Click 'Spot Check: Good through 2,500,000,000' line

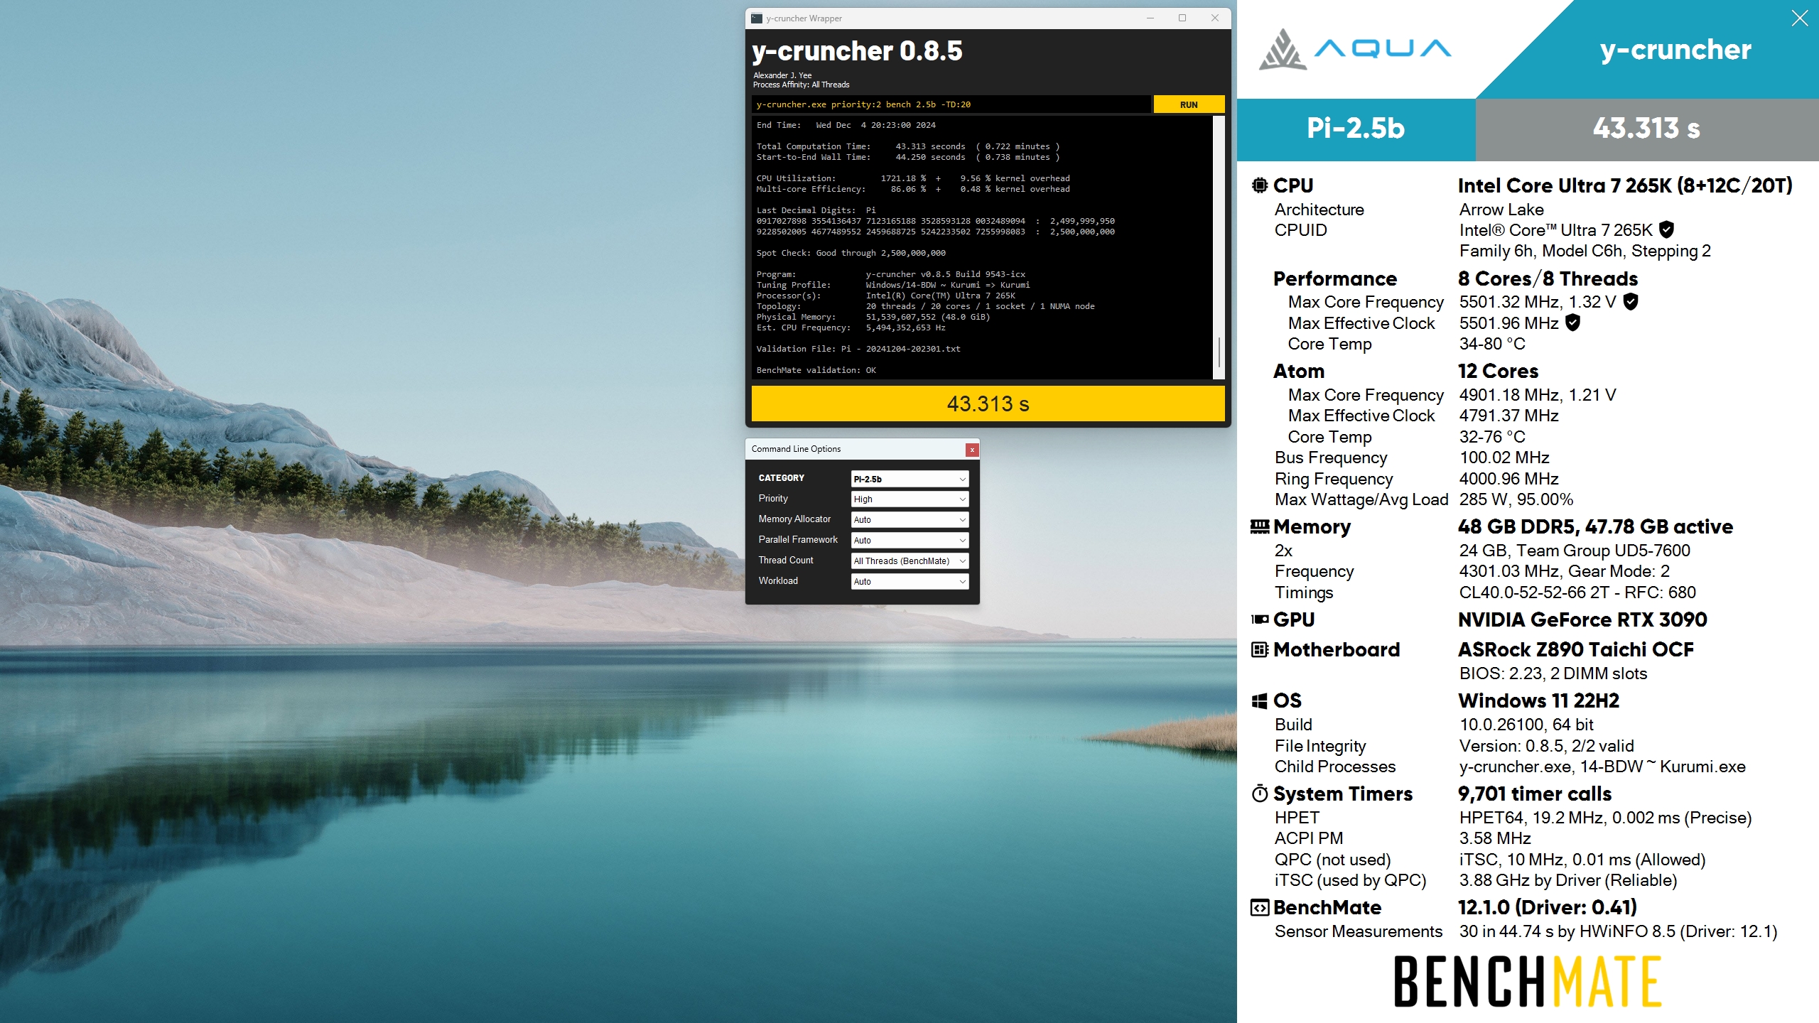851,253
